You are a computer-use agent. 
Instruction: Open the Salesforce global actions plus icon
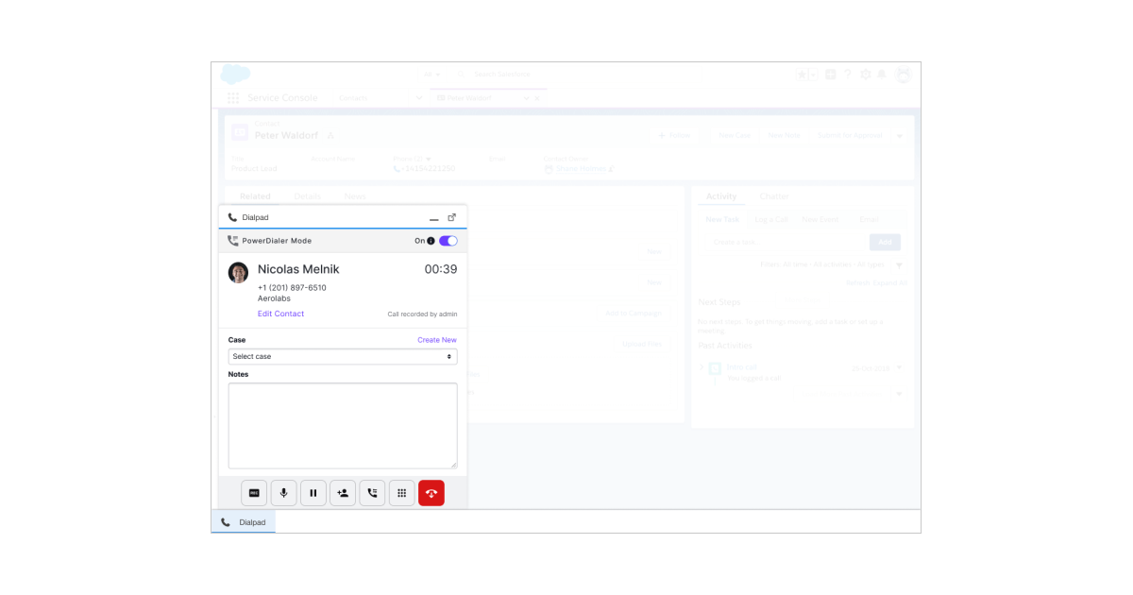pos(831,75)
